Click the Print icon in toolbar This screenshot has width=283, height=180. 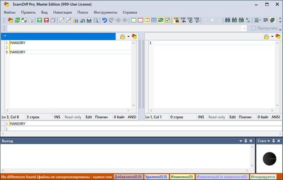click(x=89, y=20)
